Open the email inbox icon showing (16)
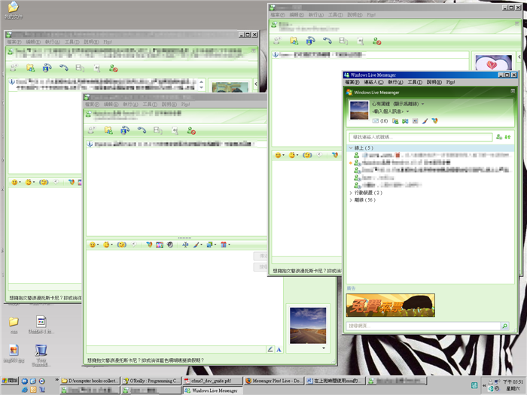The width and height of the screenshot is (527, 395). (379, 121)
